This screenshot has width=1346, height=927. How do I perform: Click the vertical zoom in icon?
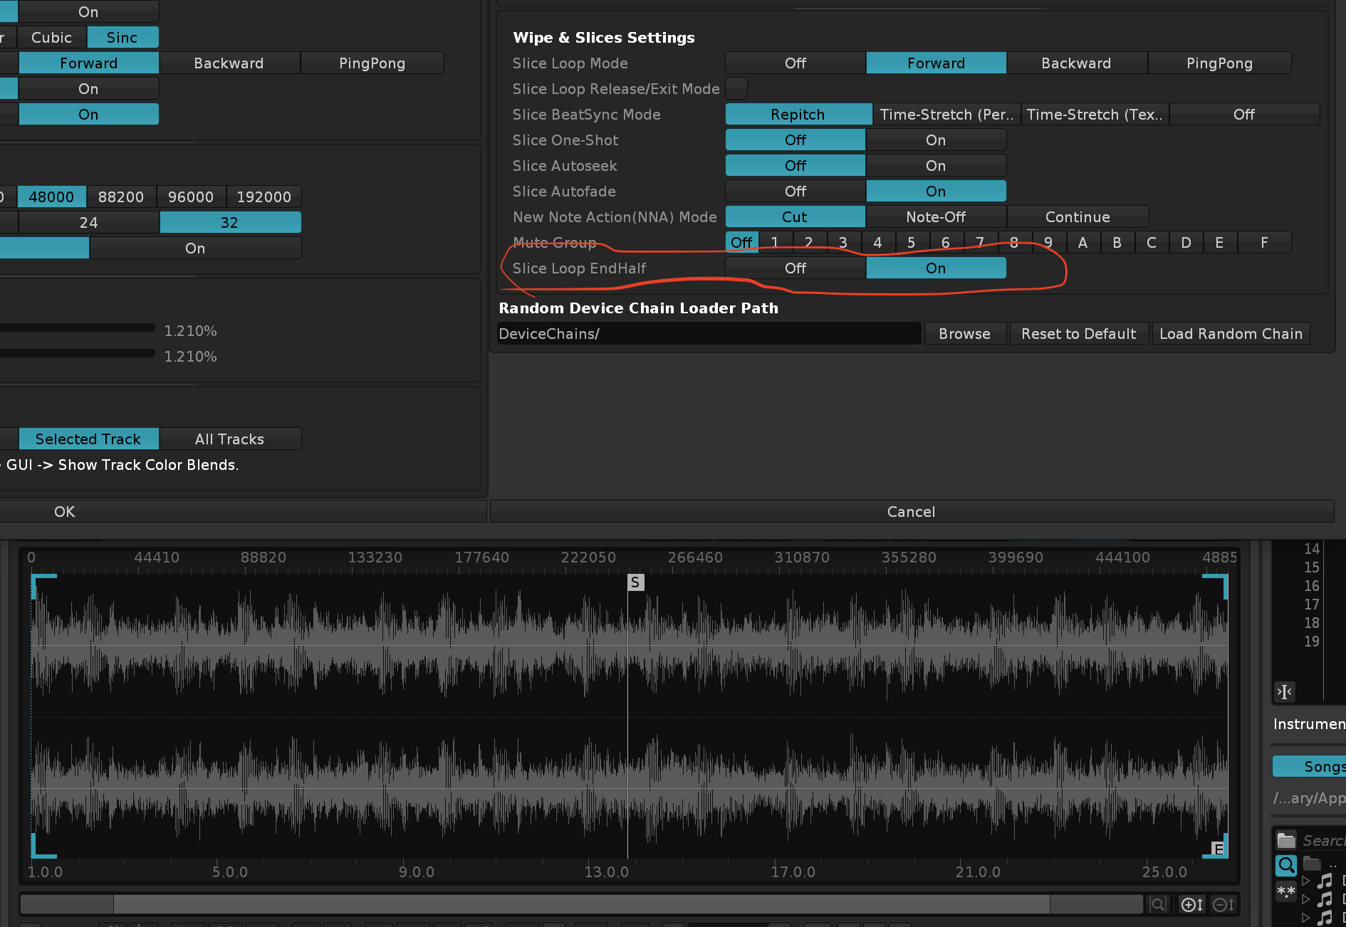click(1191, 904)
